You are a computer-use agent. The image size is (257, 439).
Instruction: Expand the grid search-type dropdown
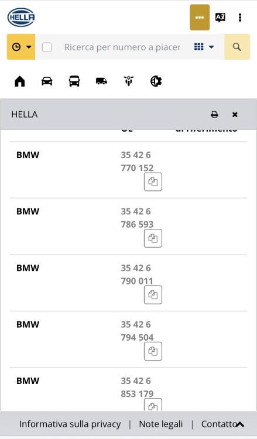[204, 47]
